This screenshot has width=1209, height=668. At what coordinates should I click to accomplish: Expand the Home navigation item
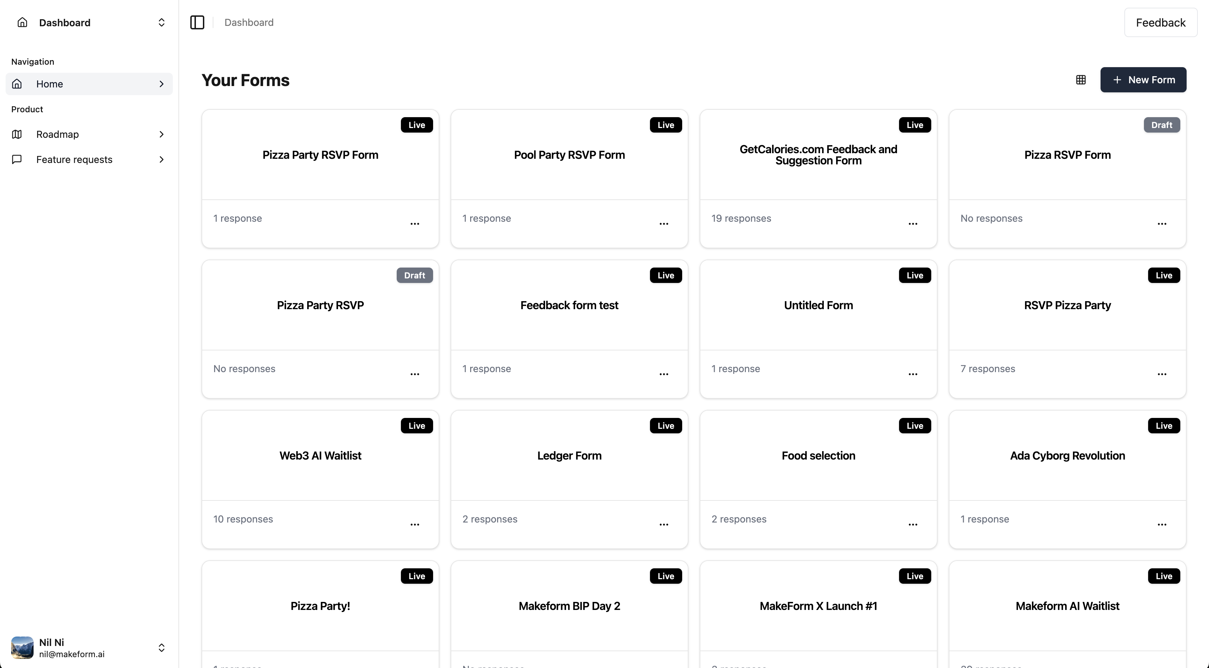tap(162, 84)
